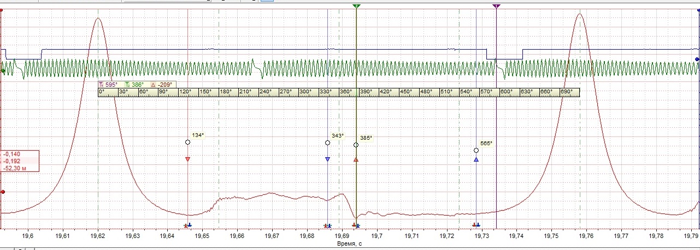Screen dimensions: 700x250
Task: Click the axis marker pair below the 134° line
Action: click(187, 225)
